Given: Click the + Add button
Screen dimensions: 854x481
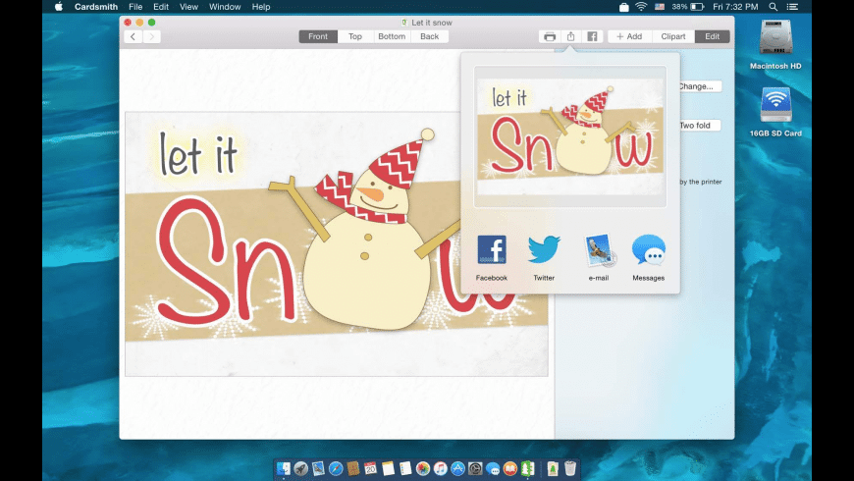Looking at the screenshot, I should (x=629, y=36).
